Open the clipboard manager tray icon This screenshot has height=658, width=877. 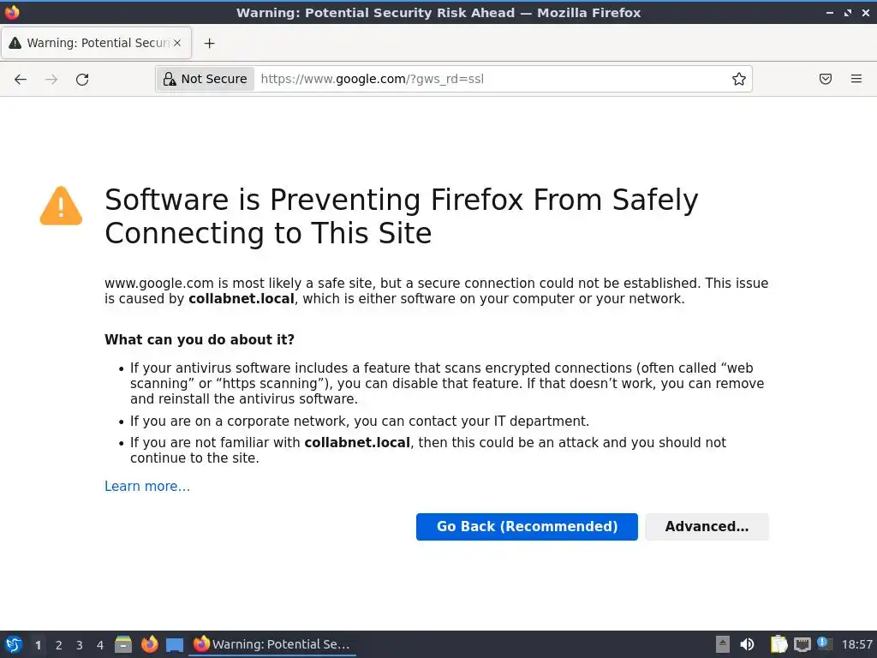coord(779,644)
